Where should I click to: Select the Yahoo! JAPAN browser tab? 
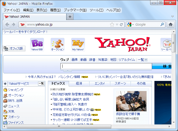[x=35, y=17]
